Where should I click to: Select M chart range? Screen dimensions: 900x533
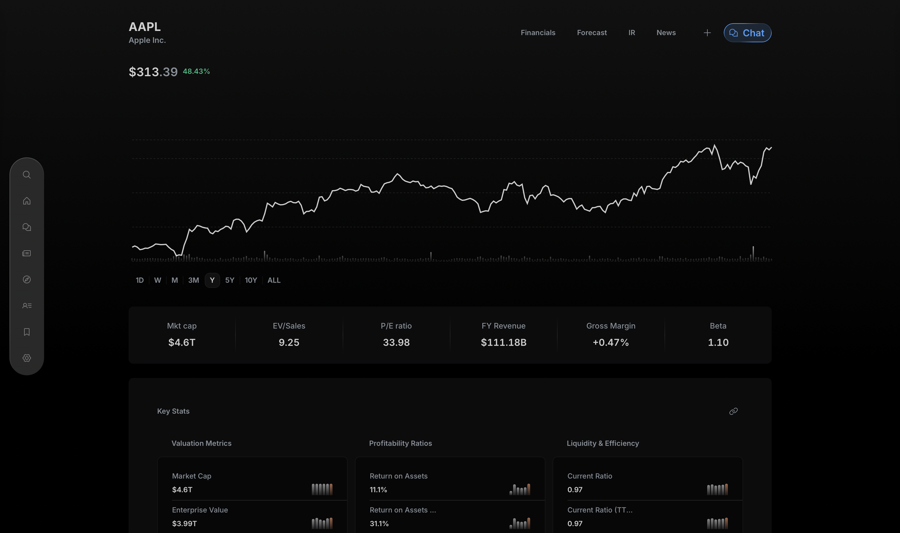coord(175,280)
